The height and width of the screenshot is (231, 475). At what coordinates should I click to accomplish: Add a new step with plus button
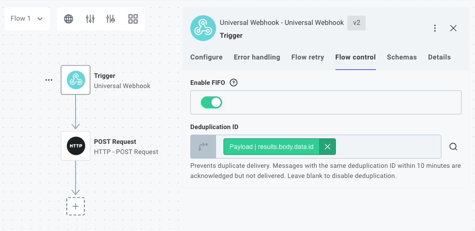(x=76, y=206)
